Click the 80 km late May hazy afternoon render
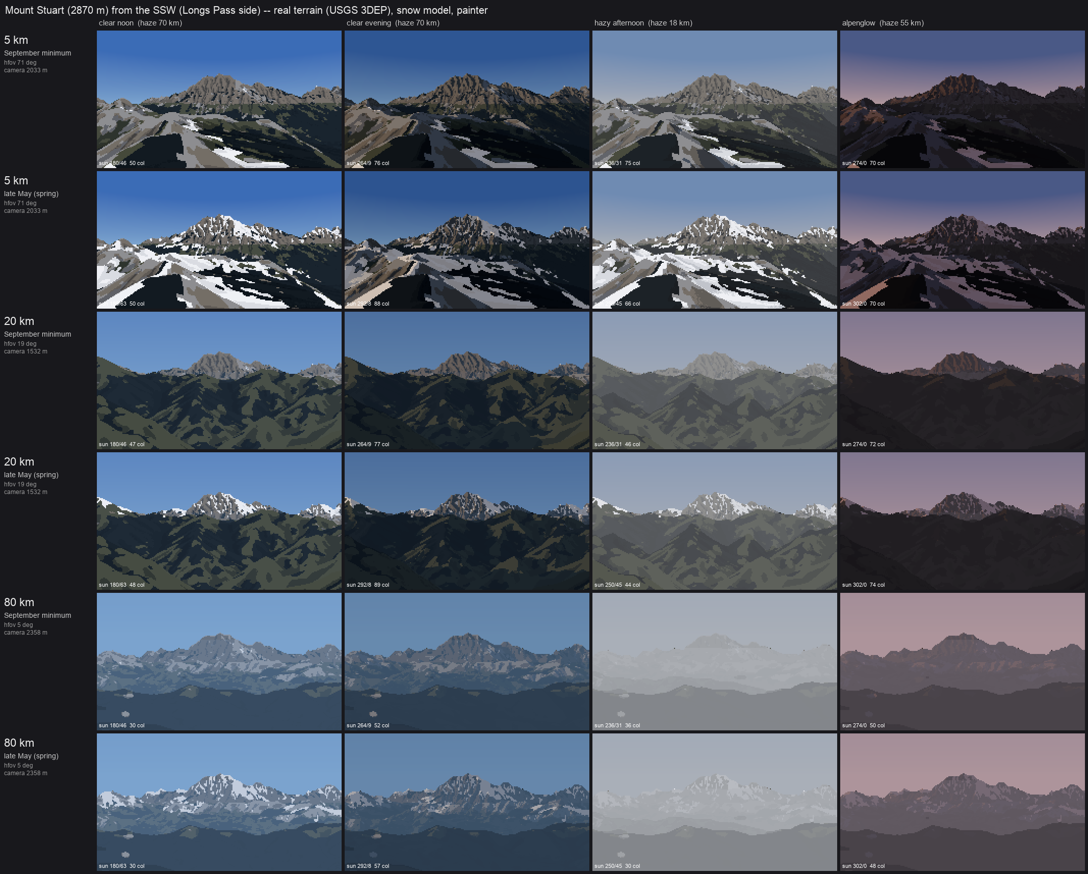The width and height of the screenshot is (1088, 874). (x=715, y=802)
